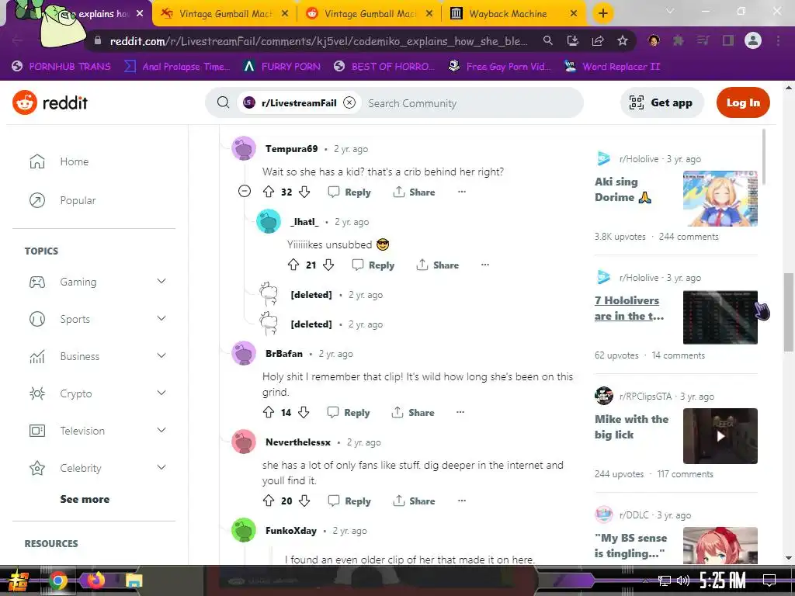Viewport: 795px width, 596px height.
Task: Click See more topics
Action: coord(85,499)
